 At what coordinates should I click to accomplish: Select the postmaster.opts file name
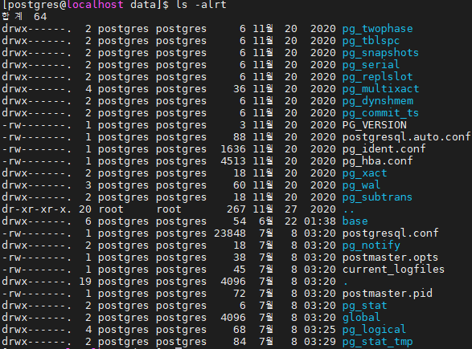[390, 258]
